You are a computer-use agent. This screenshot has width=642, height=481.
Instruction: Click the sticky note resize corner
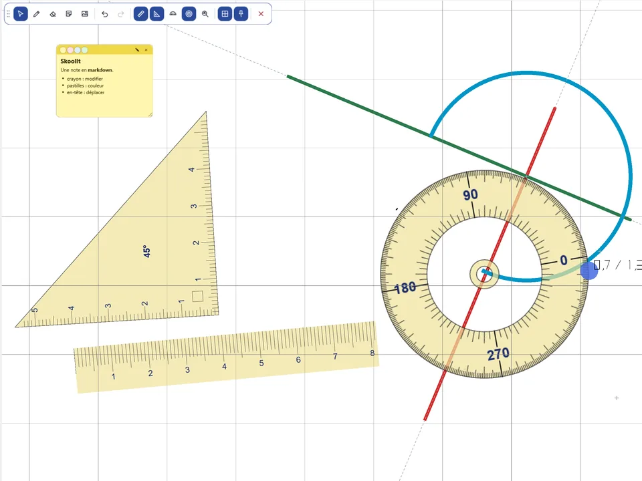pos(150,115)
